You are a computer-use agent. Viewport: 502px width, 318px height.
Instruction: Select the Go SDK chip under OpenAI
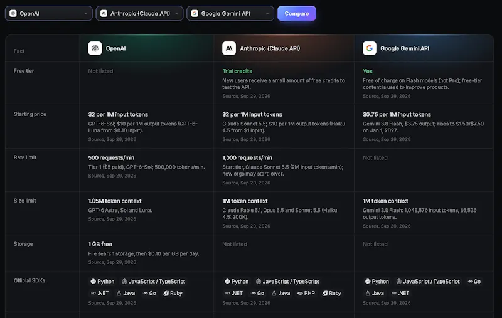pos(150,294)
